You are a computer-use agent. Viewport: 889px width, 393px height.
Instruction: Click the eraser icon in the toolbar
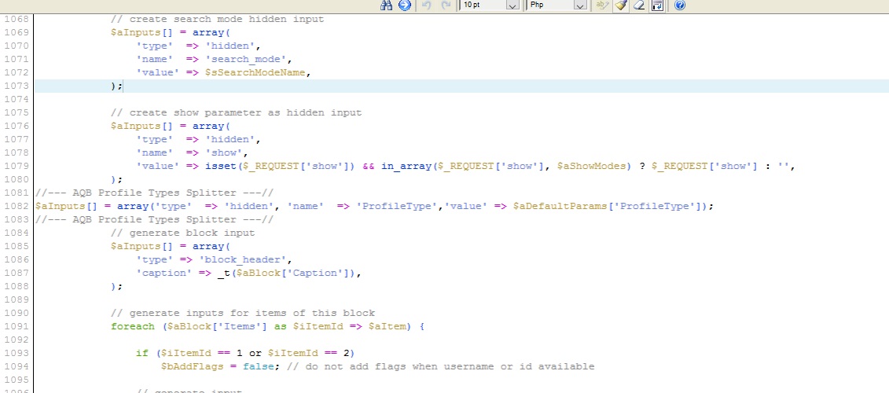pyautogui.click(x=639, y=6)
